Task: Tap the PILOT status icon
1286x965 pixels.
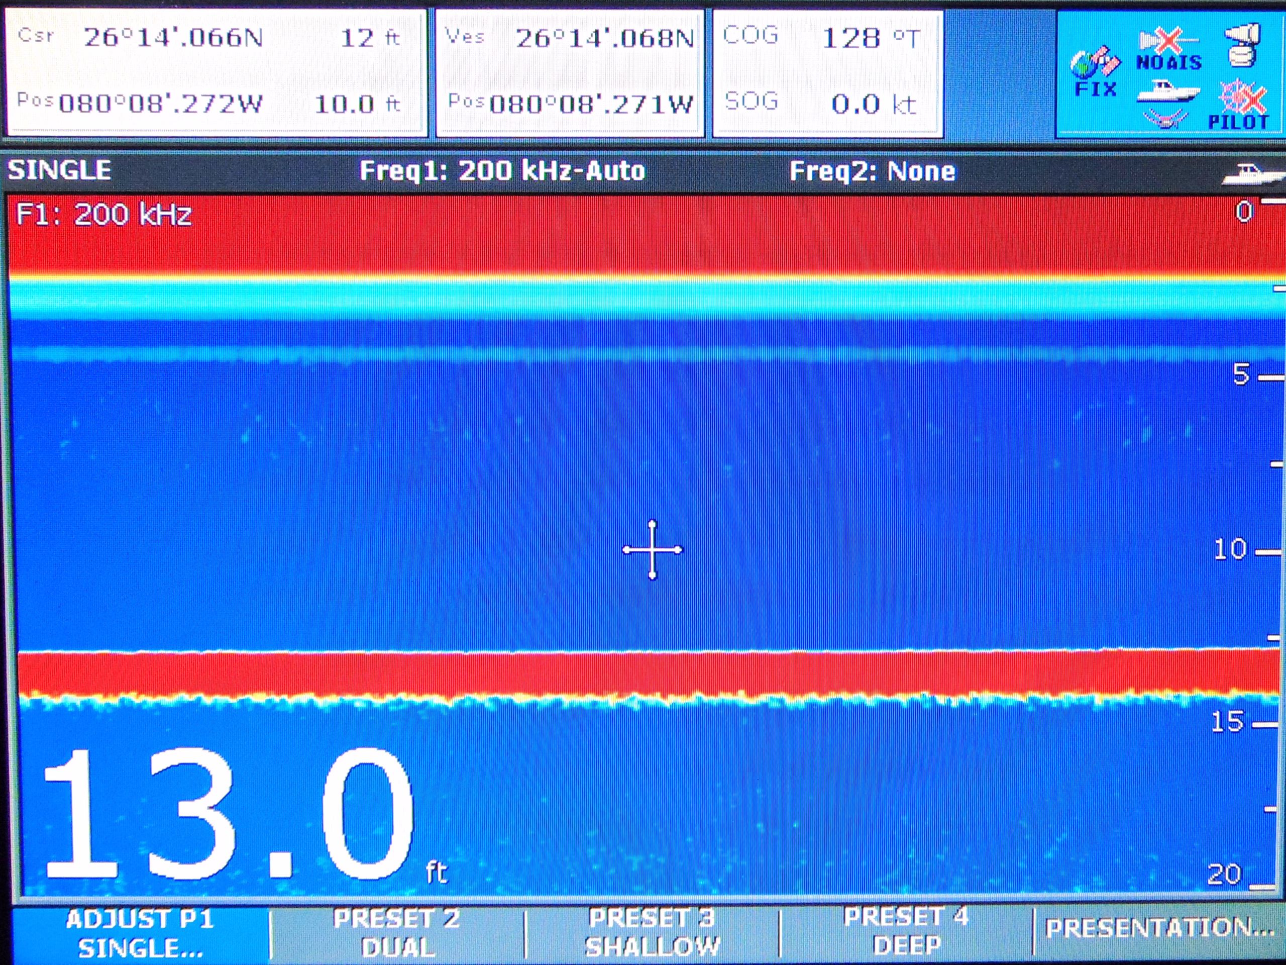Action: pyautogui.click(x=1239, y=105)
